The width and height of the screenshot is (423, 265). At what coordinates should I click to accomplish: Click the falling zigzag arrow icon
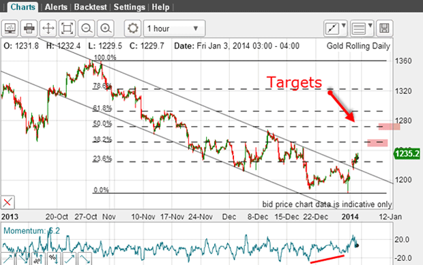point(85,259)
